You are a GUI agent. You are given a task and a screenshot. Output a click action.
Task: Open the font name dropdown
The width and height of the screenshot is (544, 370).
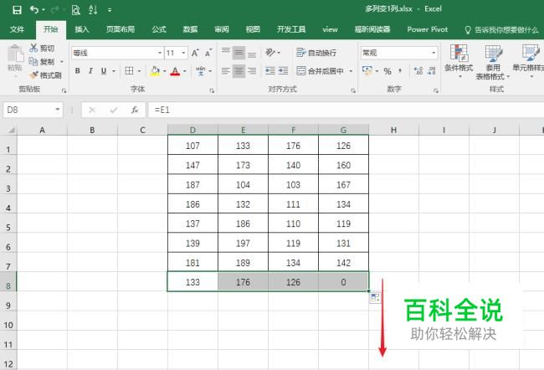[160, 53]
